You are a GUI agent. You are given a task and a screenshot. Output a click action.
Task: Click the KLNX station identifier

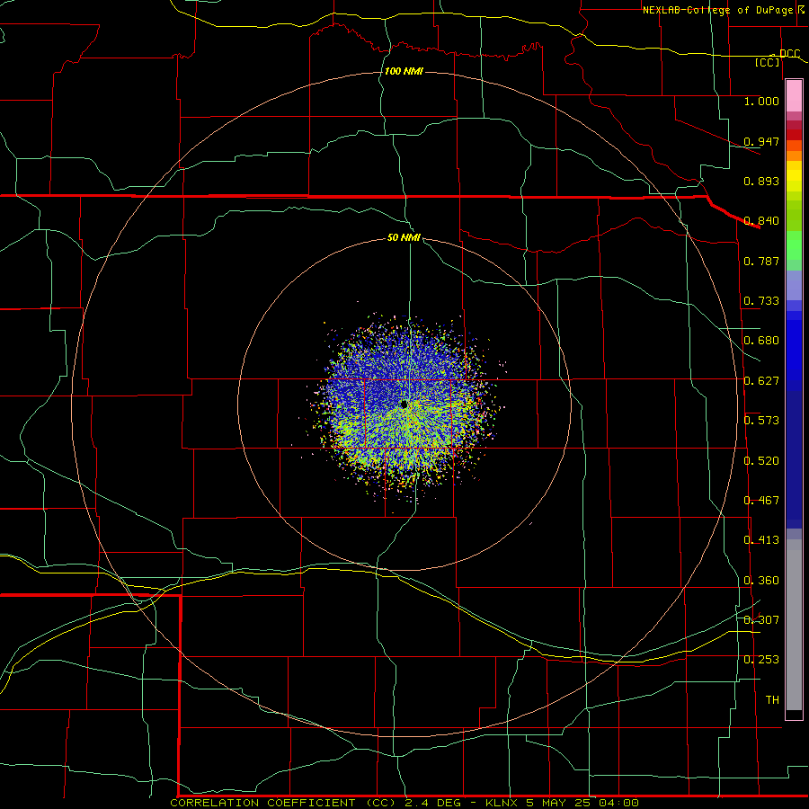502,803
